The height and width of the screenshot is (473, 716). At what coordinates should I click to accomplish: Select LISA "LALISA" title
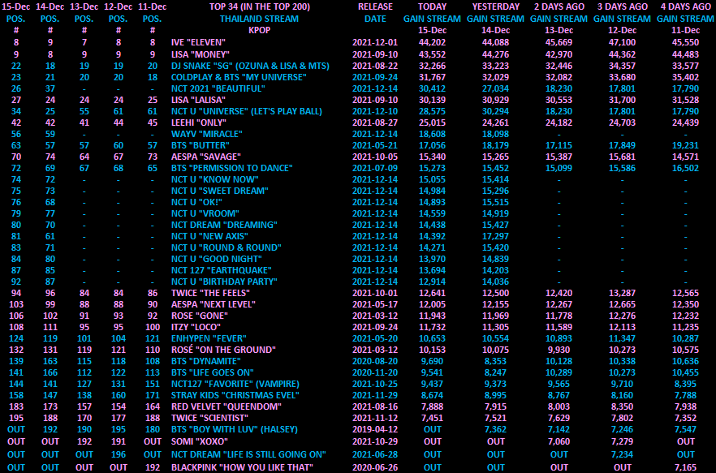pos(198,100)
